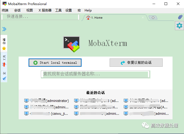Open the 宏 macros sidebar tab

point(4,75)
